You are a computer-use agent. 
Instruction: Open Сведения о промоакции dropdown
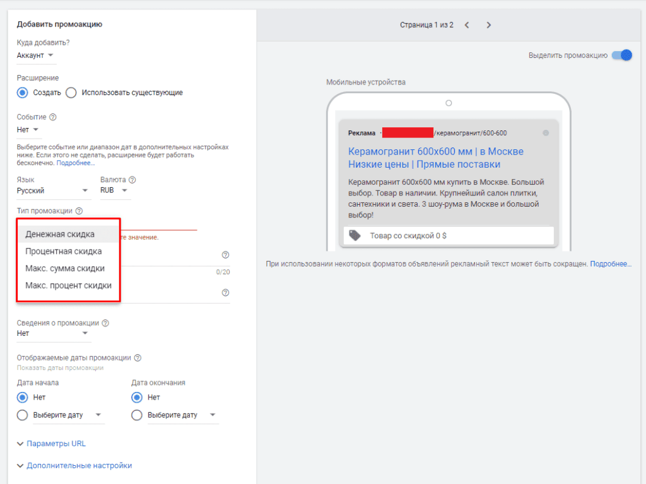point(53,333)
